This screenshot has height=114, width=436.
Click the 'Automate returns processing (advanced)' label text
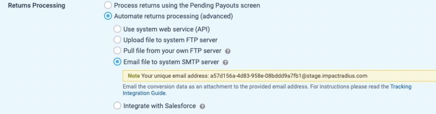[x=173, y=16]
